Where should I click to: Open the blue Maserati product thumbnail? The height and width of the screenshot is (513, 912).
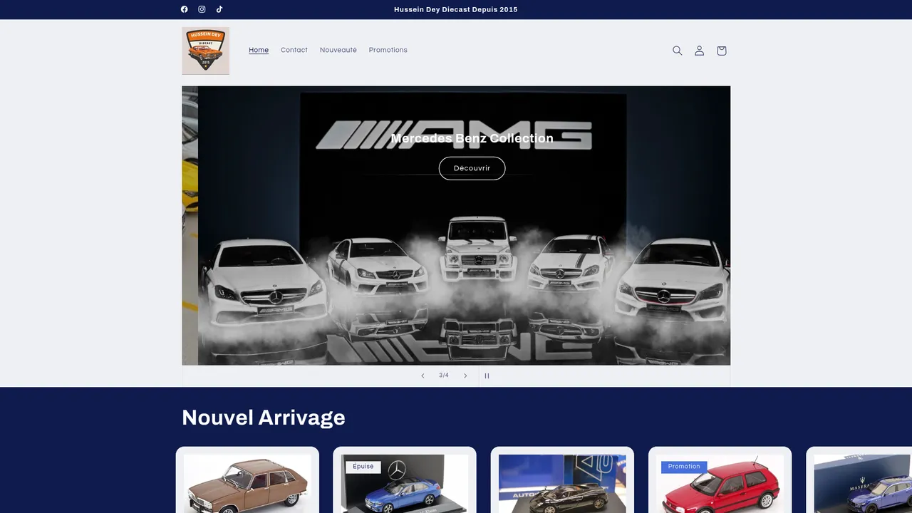coord(863,484)
